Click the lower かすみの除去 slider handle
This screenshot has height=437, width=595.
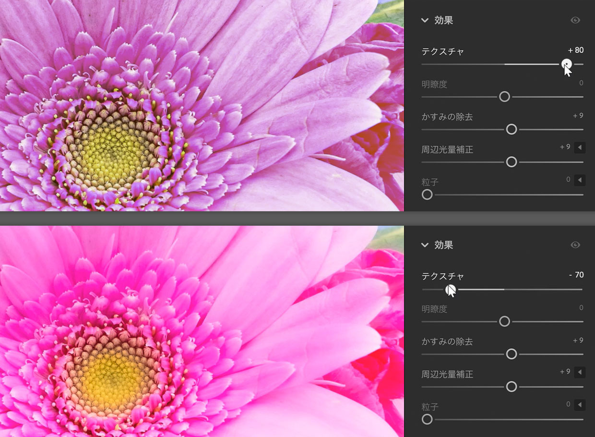tap(512, 354)
